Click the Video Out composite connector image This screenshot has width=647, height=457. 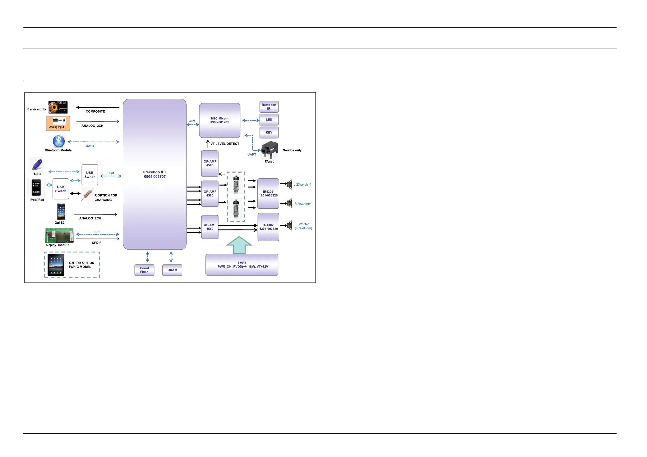[x=58, y=107]
